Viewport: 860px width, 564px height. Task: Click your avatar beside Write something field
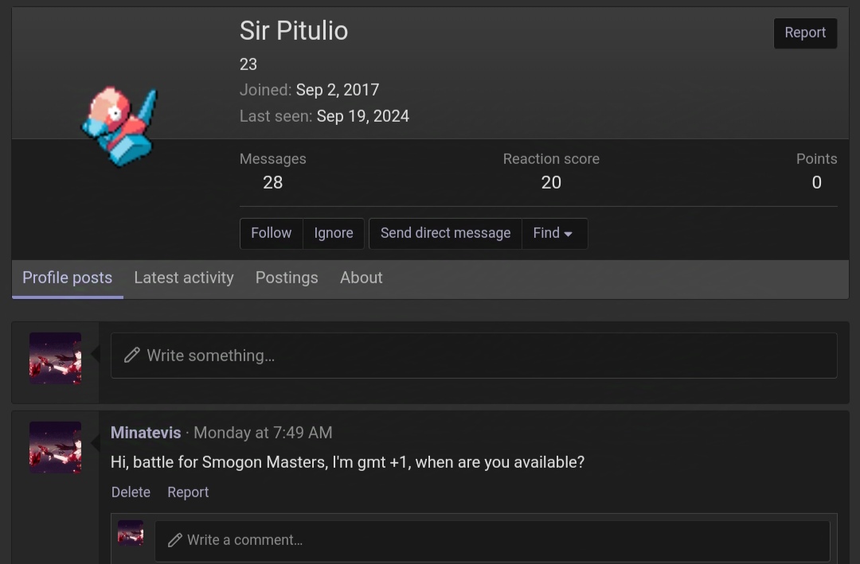click(x=56, y=359)
